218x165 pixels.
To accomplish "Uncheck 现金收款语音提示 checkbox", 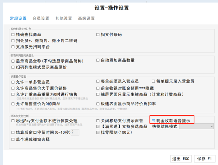I will [153, 121].
